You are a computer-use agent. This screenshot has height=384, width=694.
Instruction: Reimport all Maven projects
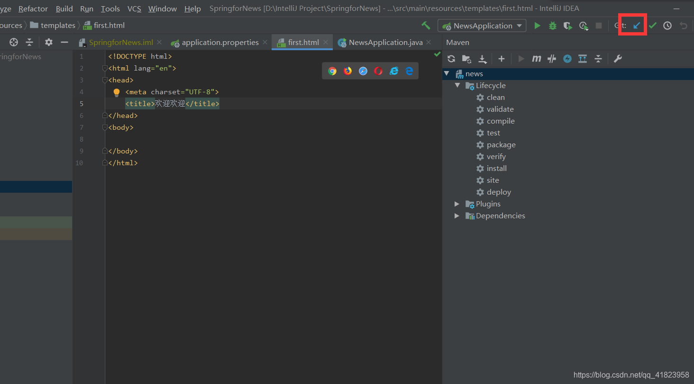tap(451, 59)
